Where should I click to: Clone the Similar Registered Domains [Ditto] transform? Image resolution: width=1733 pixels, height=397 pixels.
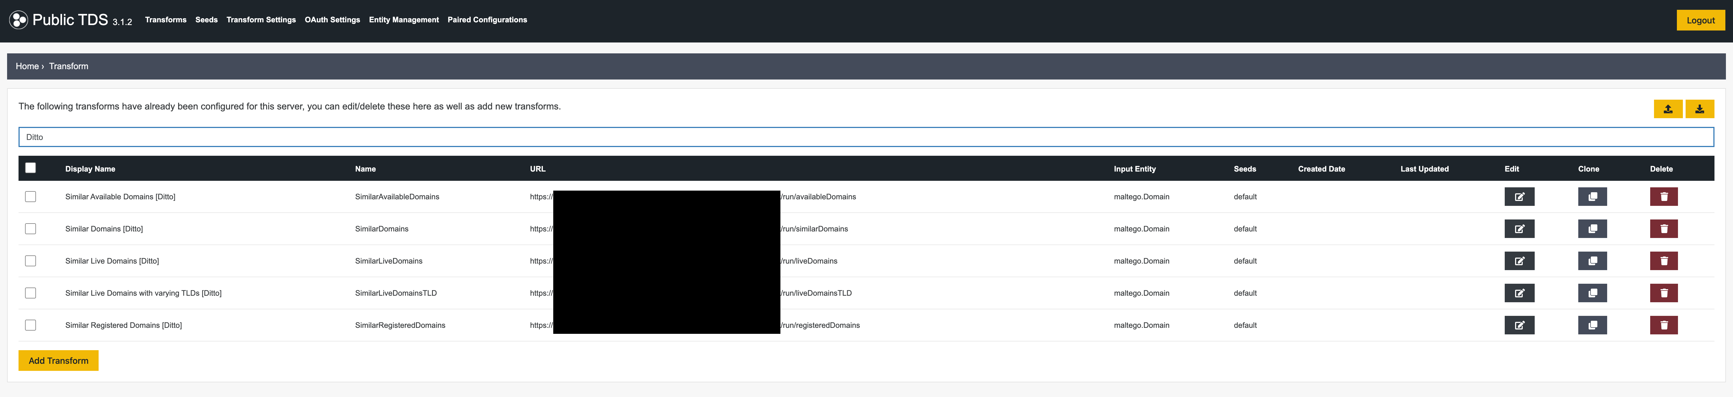1592,325
